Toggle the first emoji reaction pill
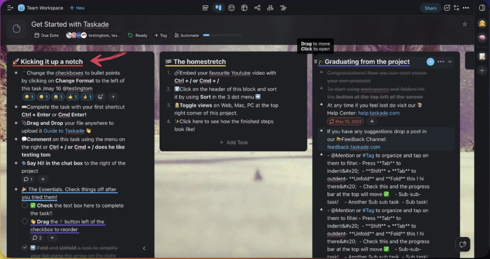 (29, 97)
